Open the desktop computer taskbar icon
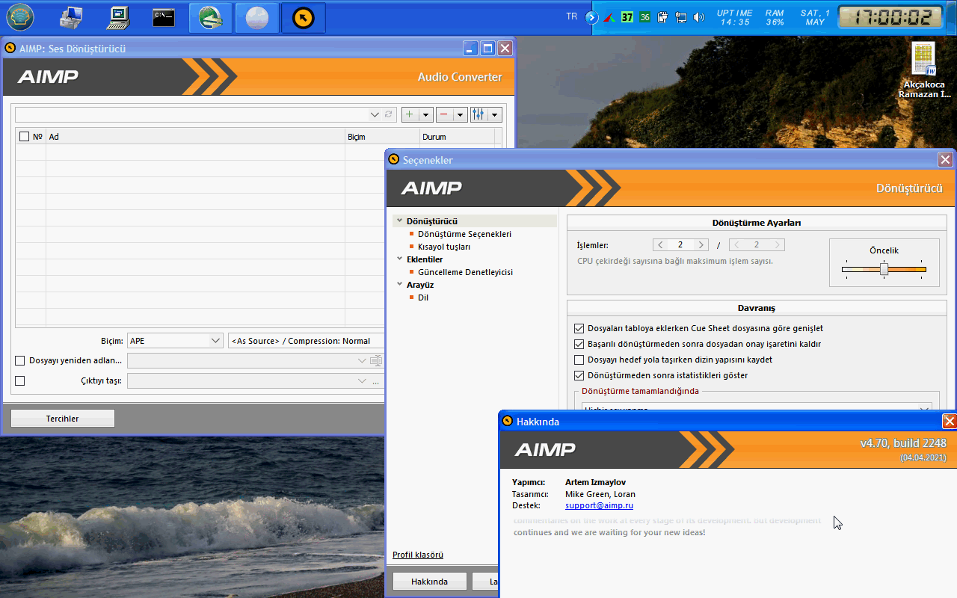Viewport: 957px width, 598px height. (119, 17)
